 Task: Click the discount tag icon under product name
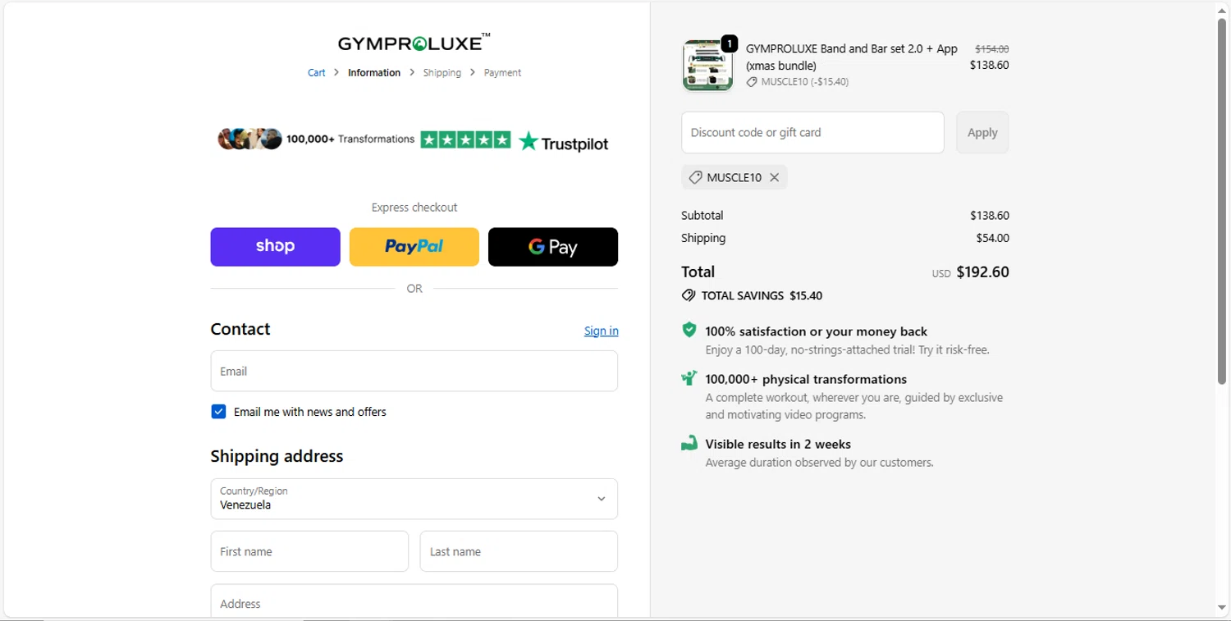(x=752, y=82)
